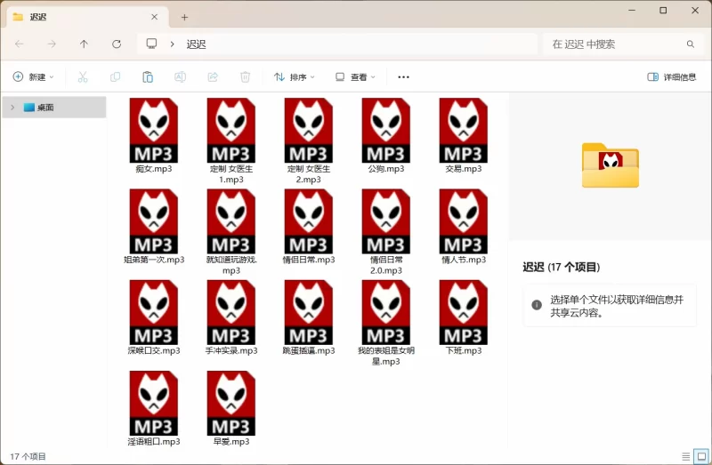Switch to large thumbnails view in status bar
Image resolution: width=712 pixels, height=465 pixels.
[701, 456]
